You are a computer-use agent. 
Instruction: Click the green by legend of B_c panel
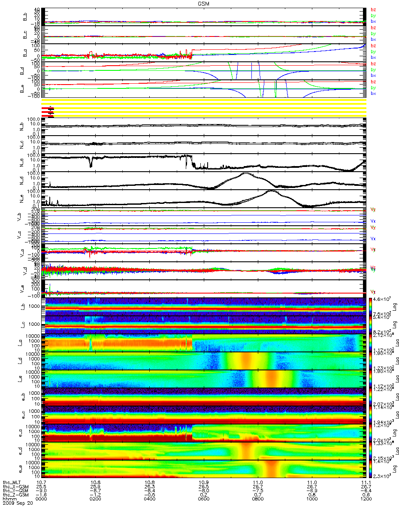(x=373, y=33)
